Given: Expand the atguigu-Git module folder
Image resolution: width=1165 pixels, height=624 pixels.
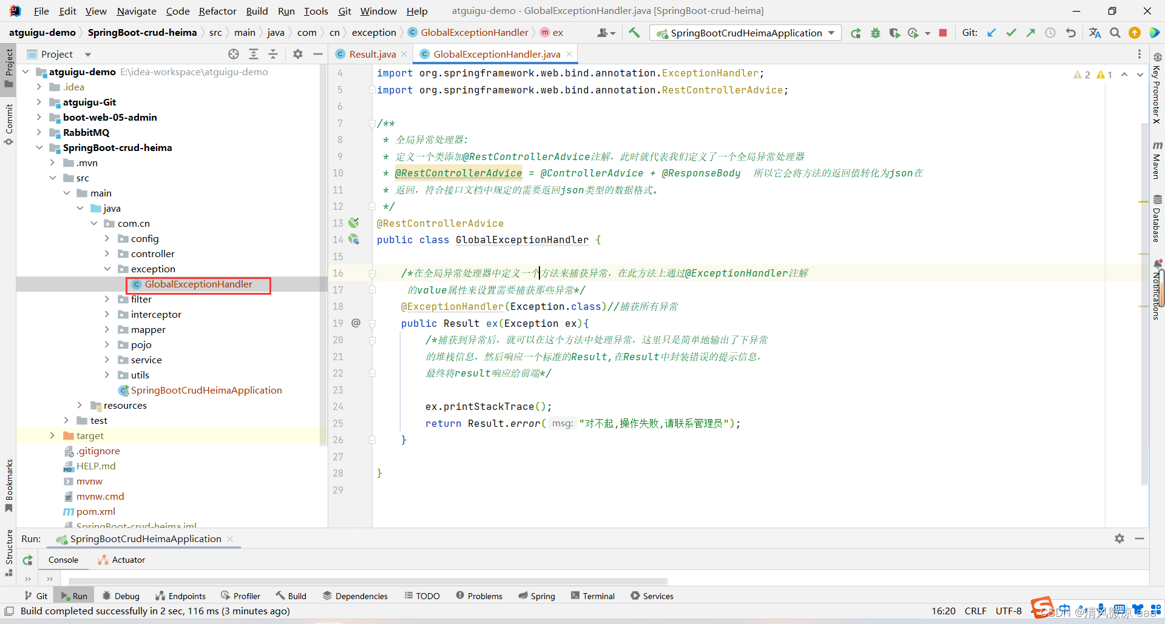Looking at the screenshot, I should coord(39,102).
